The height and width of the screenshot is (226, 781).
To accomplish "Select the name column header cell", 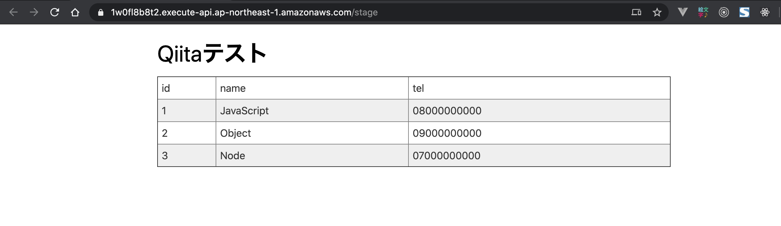I will coord(312,88).
